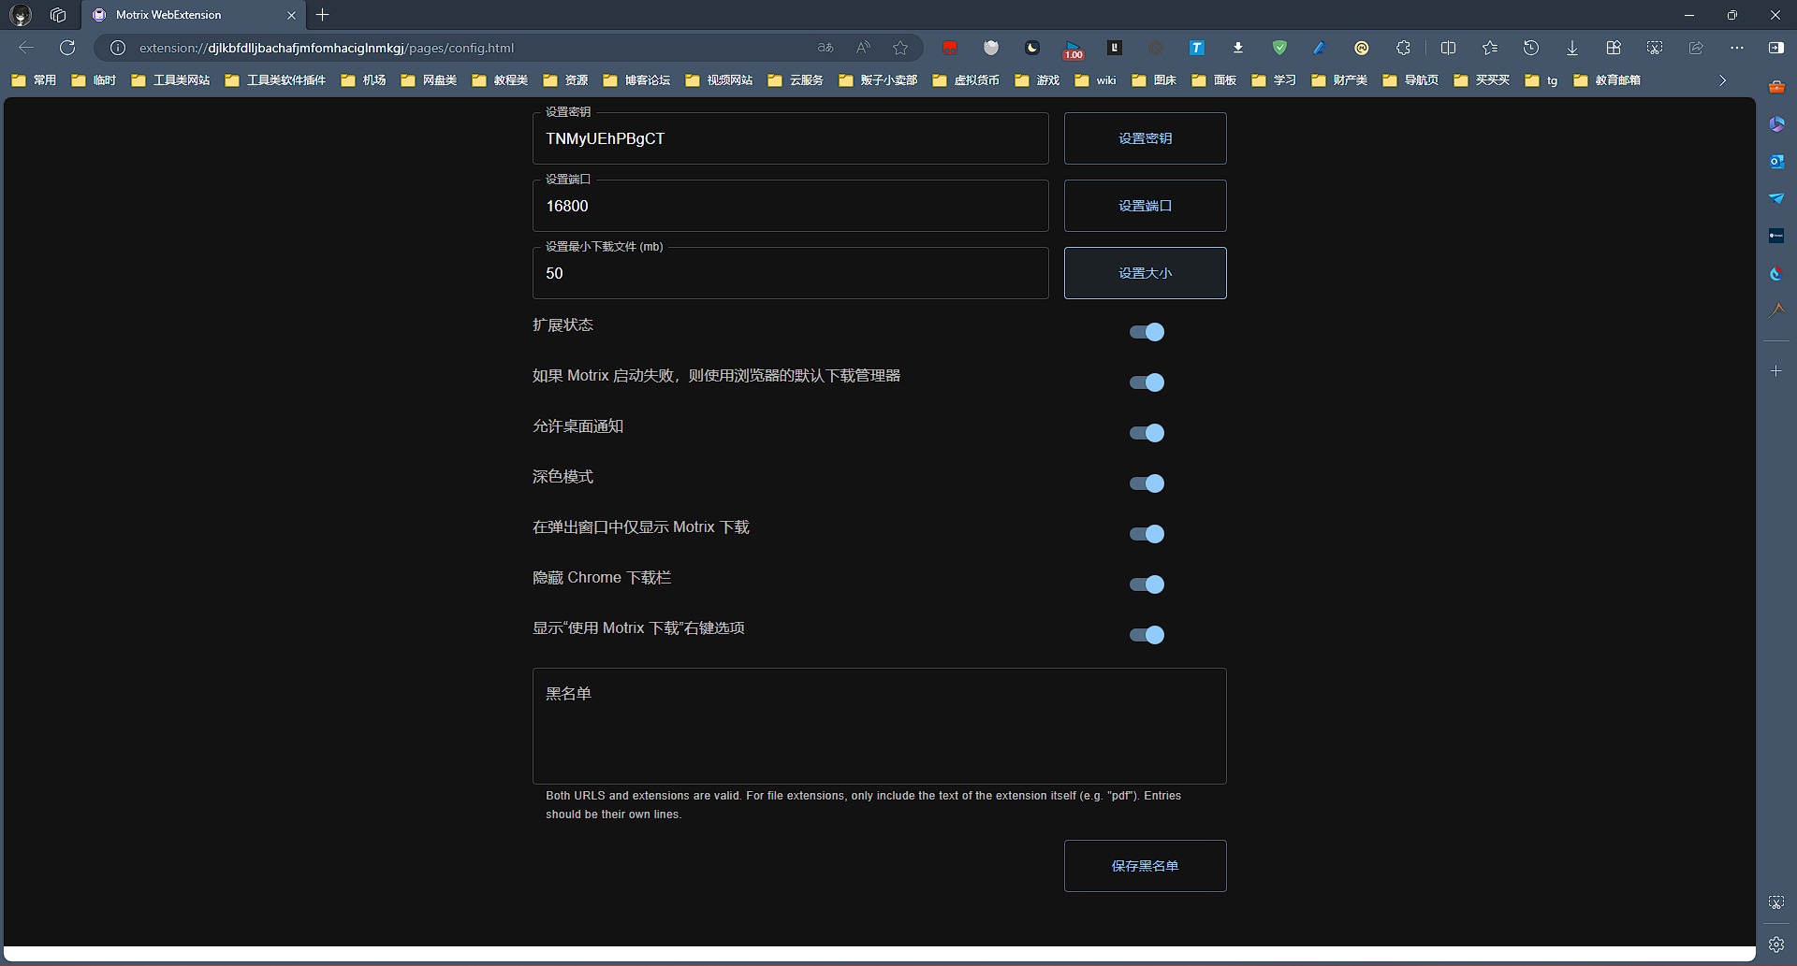Click the minimum download size field

[790, 273]
